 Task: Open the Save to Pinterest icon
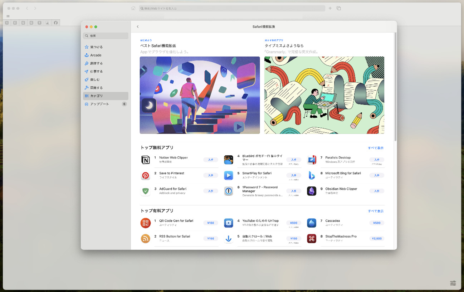coord(146,175)
